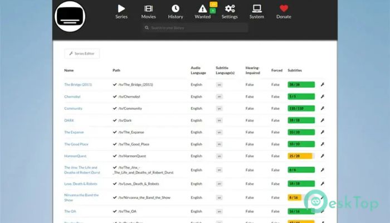
Task: Click the /tv/The_Good_Place path text
Action: click(x=134, y=144)
